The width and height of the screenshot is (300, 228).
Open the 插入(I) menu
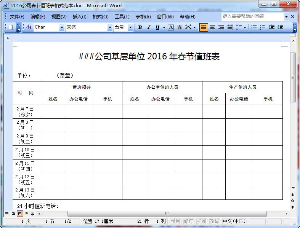click(79, 17)
